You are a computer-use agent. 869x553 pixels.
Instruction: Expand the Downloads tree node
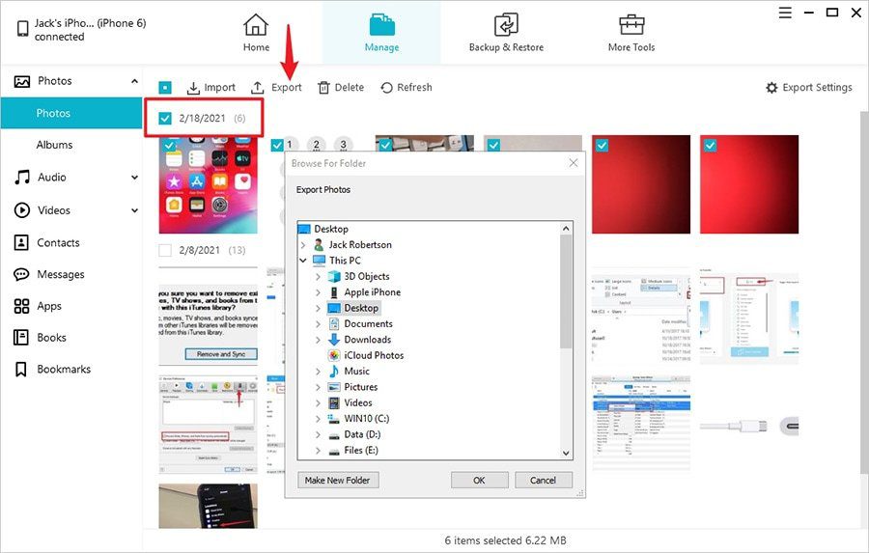coord(318,340)
